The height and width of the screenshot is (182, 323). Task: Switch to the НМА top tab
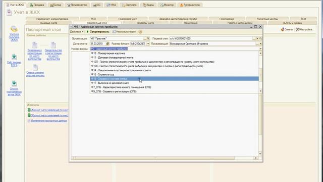point(111,5)
